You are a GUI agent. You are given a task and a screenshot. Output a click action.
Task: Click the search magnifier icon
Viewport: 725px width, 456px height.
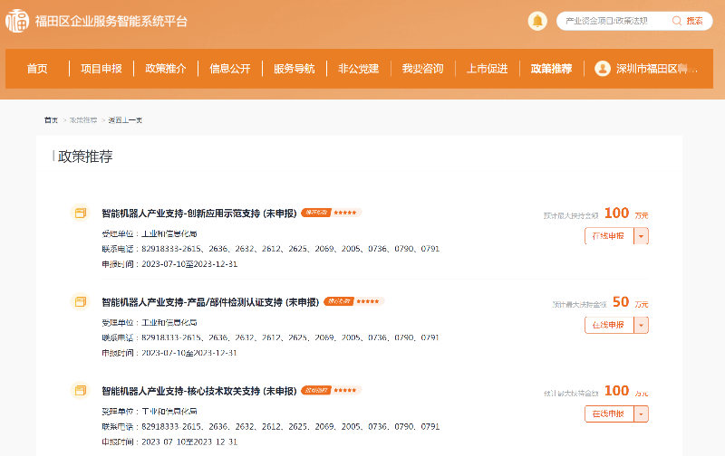[x=677, y=21]
